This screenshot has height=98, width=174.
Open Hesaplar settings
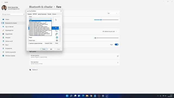coord(13,38)
